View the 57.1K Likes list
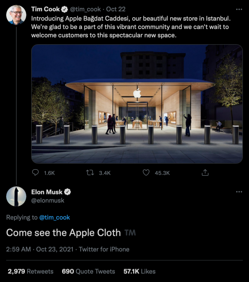249x282 pixels. tap(139, 271)
